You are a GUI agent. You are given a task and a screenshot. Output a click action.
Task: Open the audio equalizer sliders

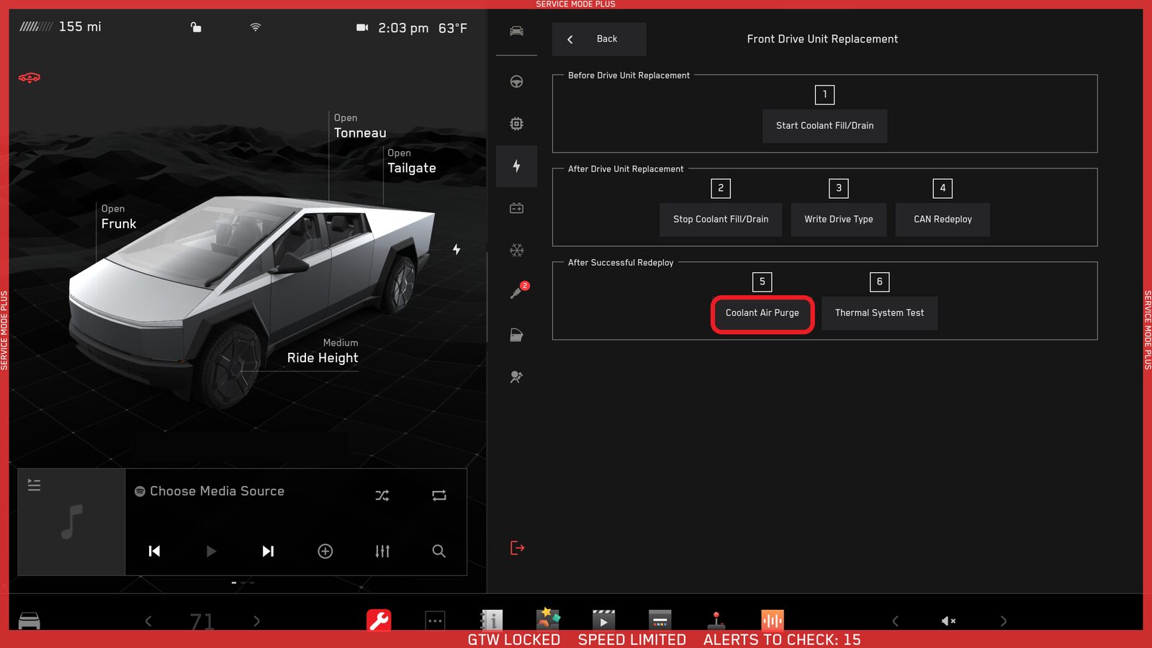pos(382,551)
